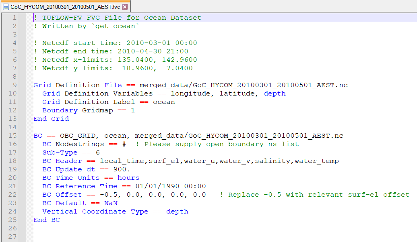417x242 pixels.
Task: Close the GoC_HYCOM .fvc tab with its red X
Action: [x=125, y=7]
